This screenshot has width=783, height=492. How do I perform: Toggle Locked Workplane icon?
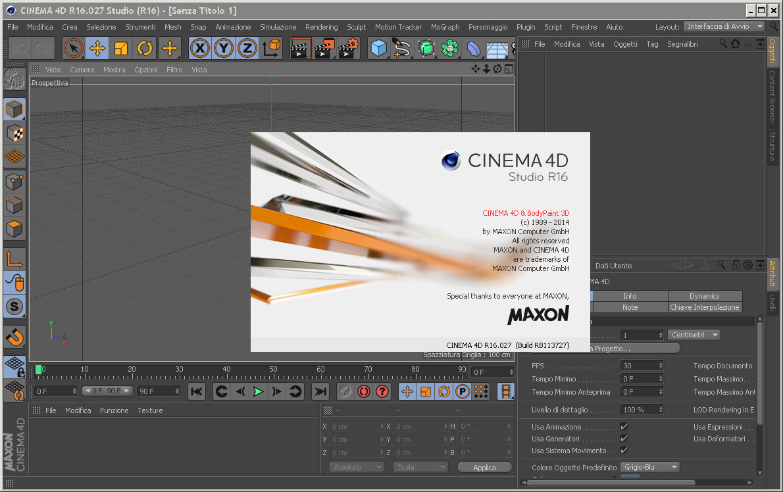click(14, 367)
